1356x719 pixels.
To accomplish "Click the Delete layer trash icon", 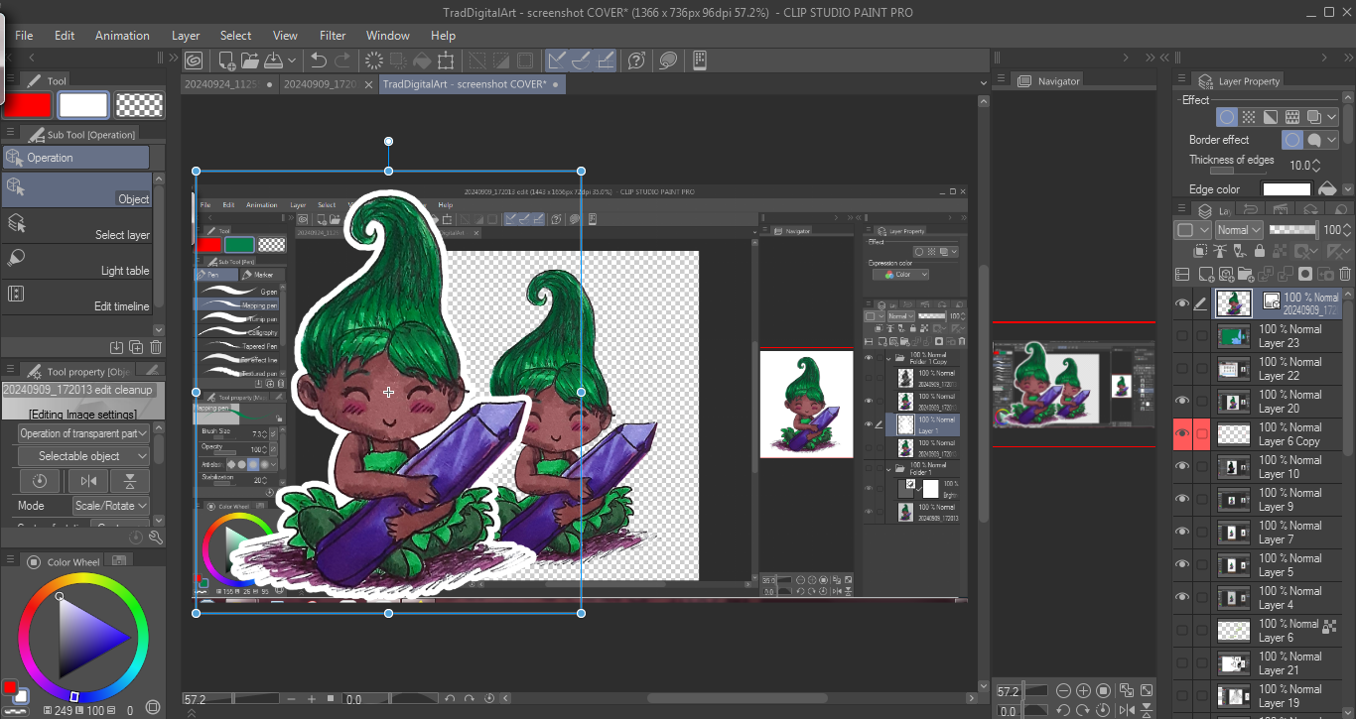I will click(1345, 275).
